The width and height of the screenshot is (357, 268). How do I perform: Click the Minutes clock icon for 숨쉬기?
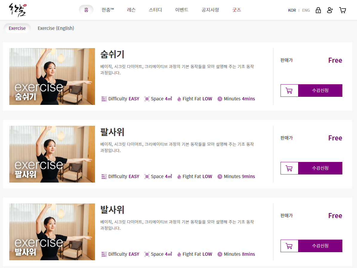[220, 99]
